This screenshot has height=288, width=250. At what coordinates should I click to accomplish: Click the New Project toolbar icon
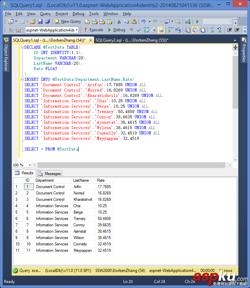tap(11, 21)
